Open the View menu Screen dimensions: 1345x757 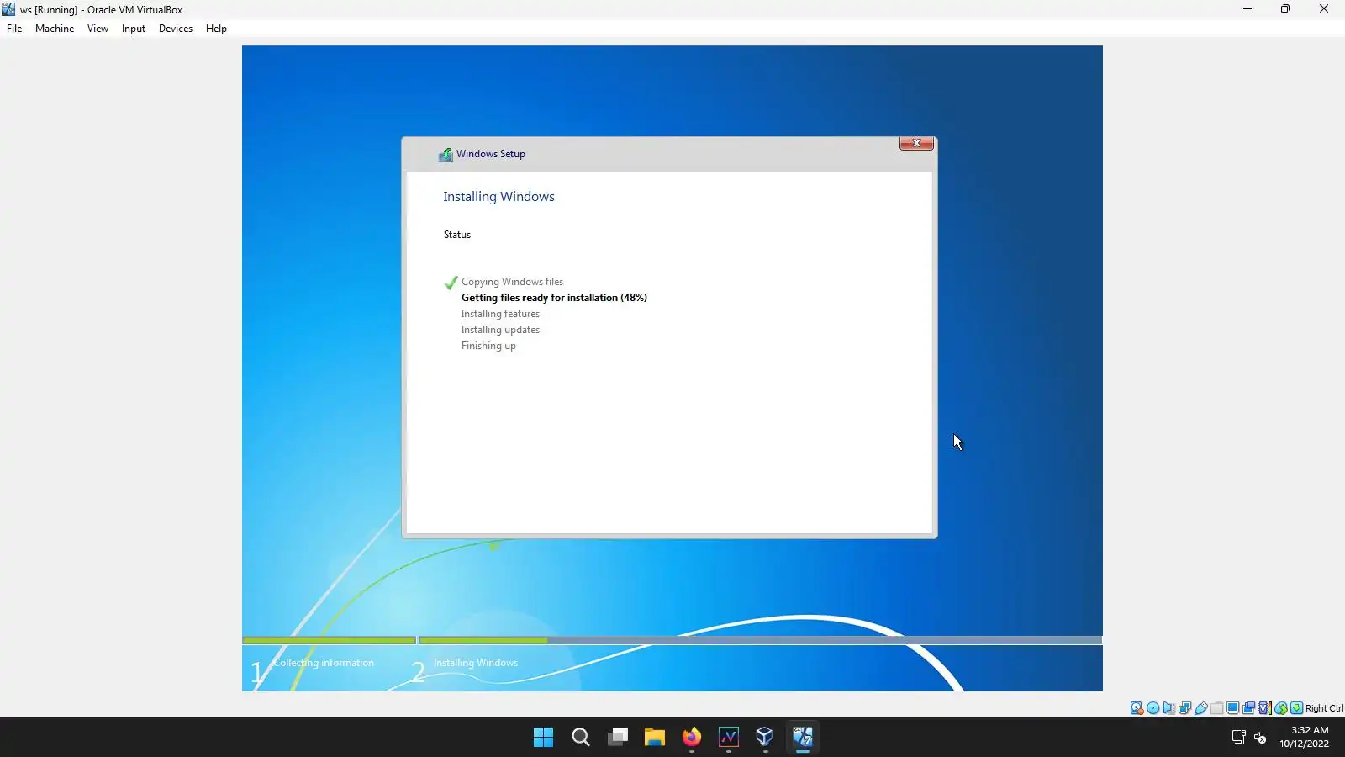point(98,29)
